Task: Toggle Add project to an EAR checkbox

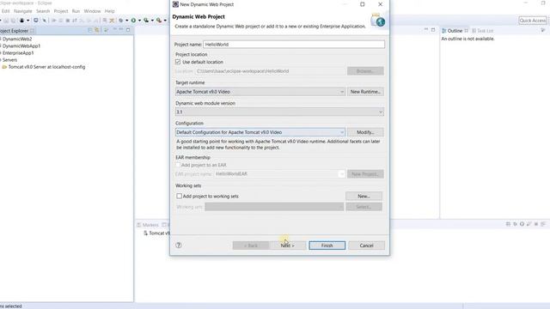Action: (x=178, y=165)
